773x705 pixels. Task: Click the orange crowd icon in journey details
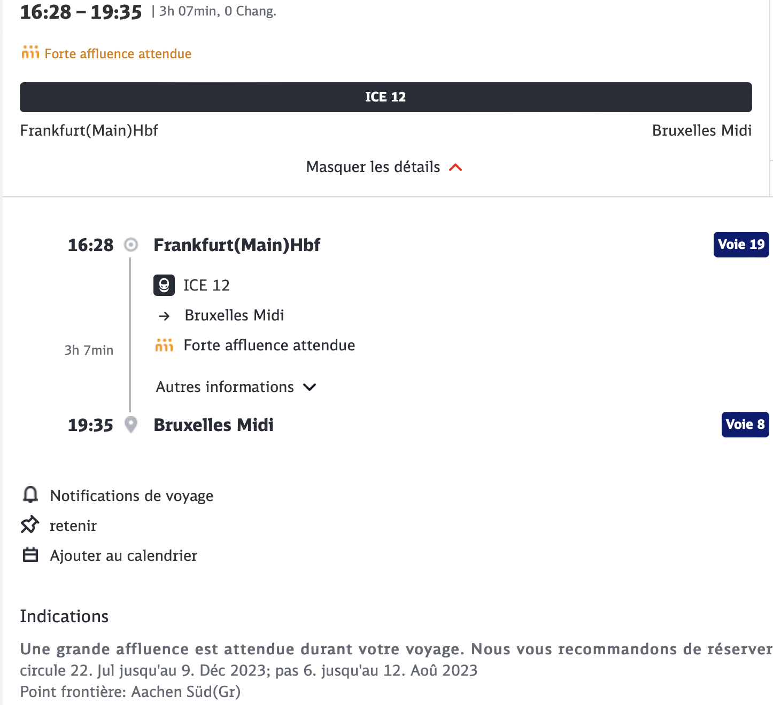(x=164, y=345)
